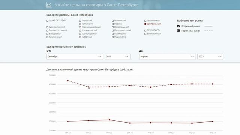Check the Калининский district
The width and height of the screenshot is (240, 135).
[47, 37]
